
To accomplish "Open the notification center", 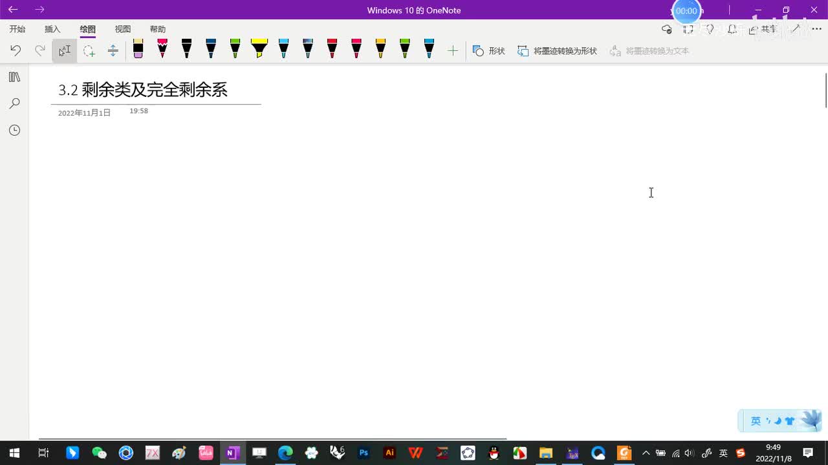I will pos(808,453).
